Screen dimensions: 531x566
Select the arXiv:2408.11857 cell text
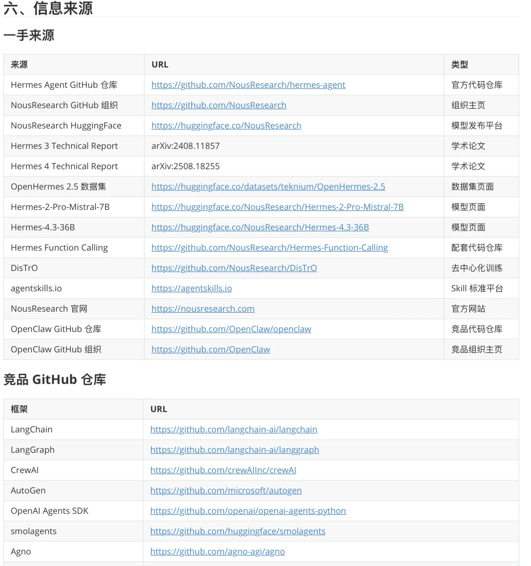(185, 146)
